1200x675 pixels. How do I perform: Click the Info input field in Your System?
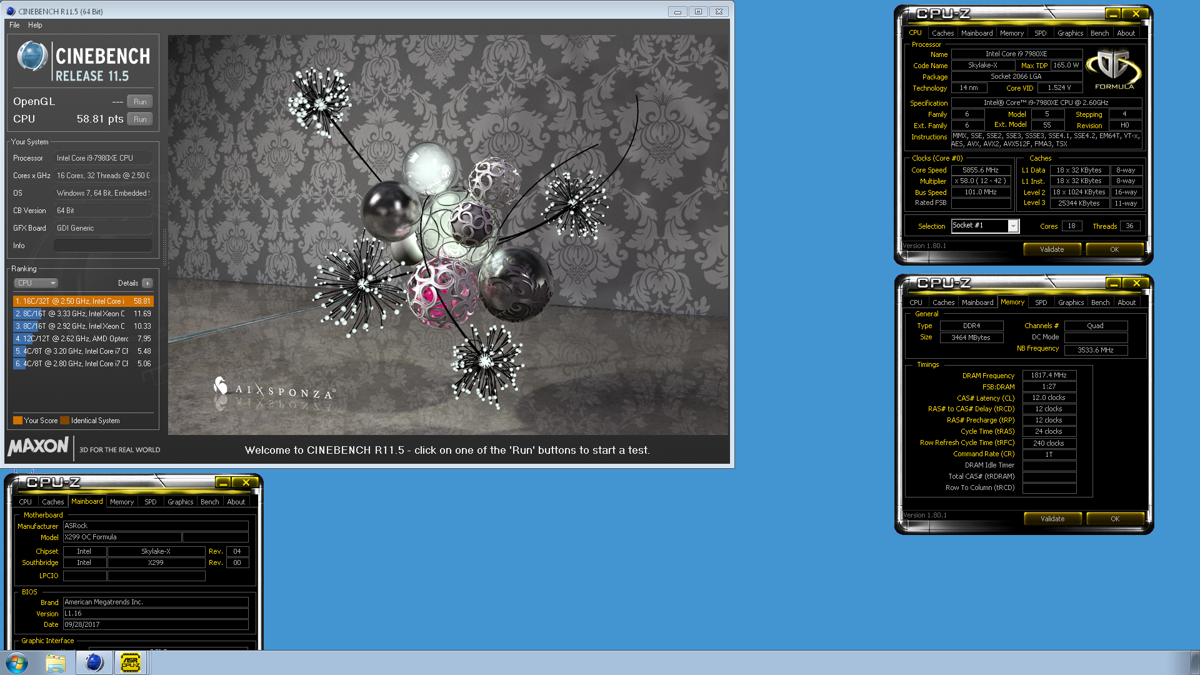point(103,246)
